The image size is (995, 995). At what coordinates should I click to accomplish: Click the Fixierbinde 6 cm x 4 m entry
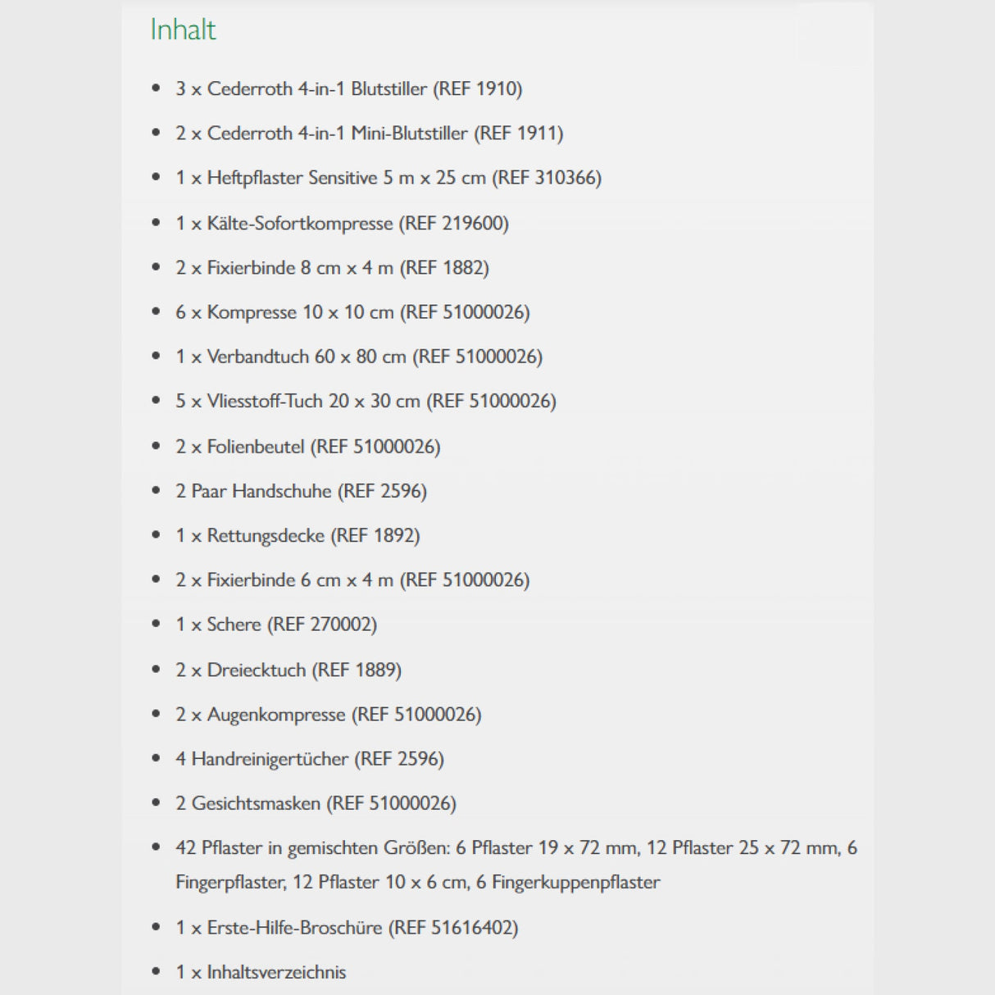[x=352, y=579]
